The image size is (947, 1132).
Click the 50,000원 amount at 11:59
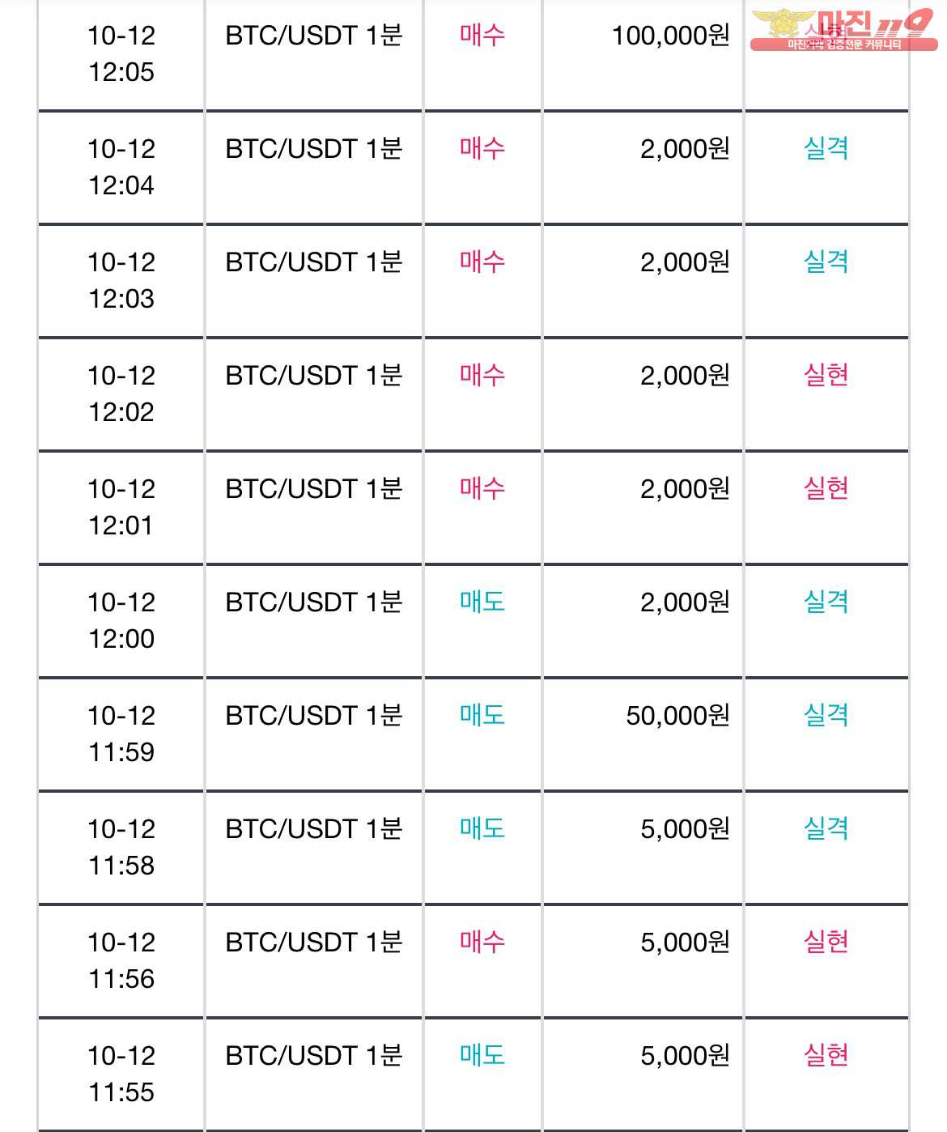[x=678, y=716]
